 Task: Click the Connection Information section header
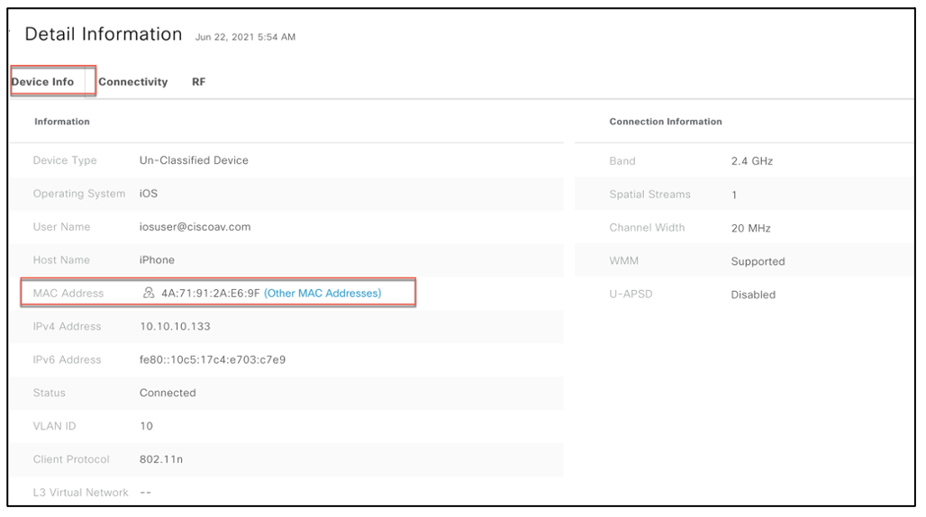tap(666, 122)
